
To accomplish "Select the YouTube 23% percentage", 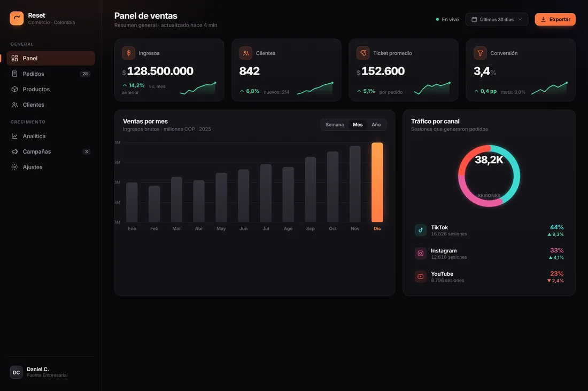I will pos(556,274).
